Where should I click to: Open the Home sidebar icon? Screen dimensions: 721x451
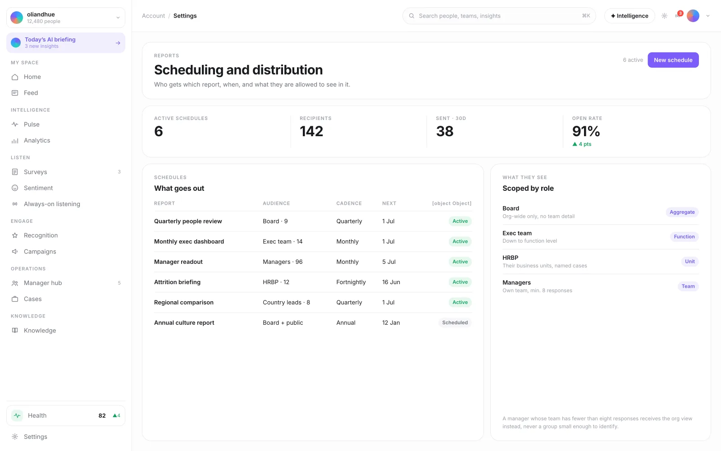(x=15, y=77)
